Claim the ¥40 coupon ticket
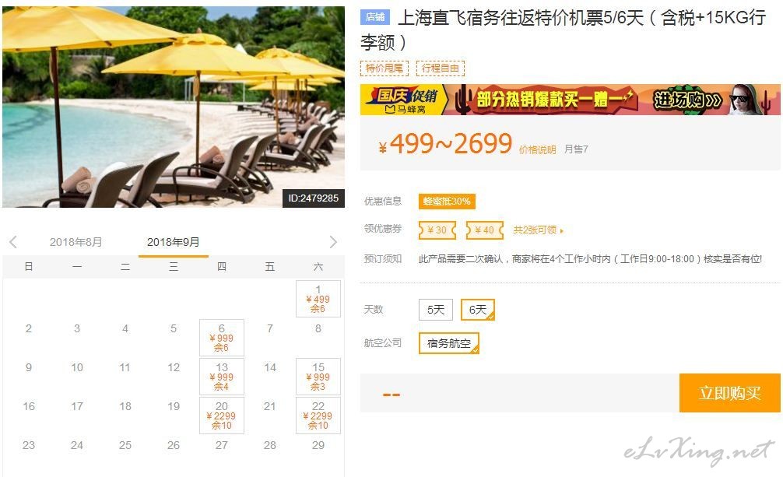This screenshot has height=477, width=783. point(484,230)
